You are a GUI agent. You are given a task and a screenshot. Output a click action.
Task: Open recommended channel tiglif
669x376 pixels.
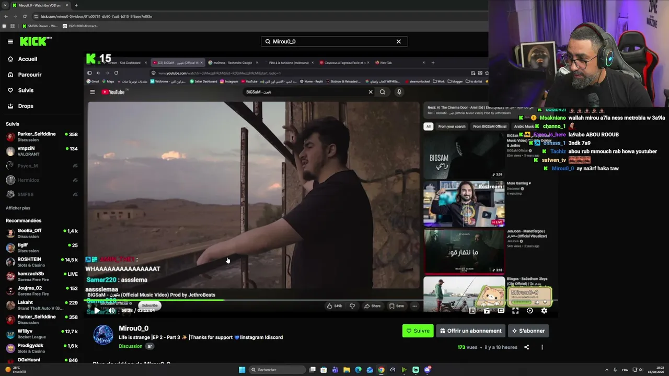tap(42, 248)
